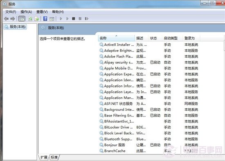
Task: Click the Start service play icon
Action: tap(61, 19)
